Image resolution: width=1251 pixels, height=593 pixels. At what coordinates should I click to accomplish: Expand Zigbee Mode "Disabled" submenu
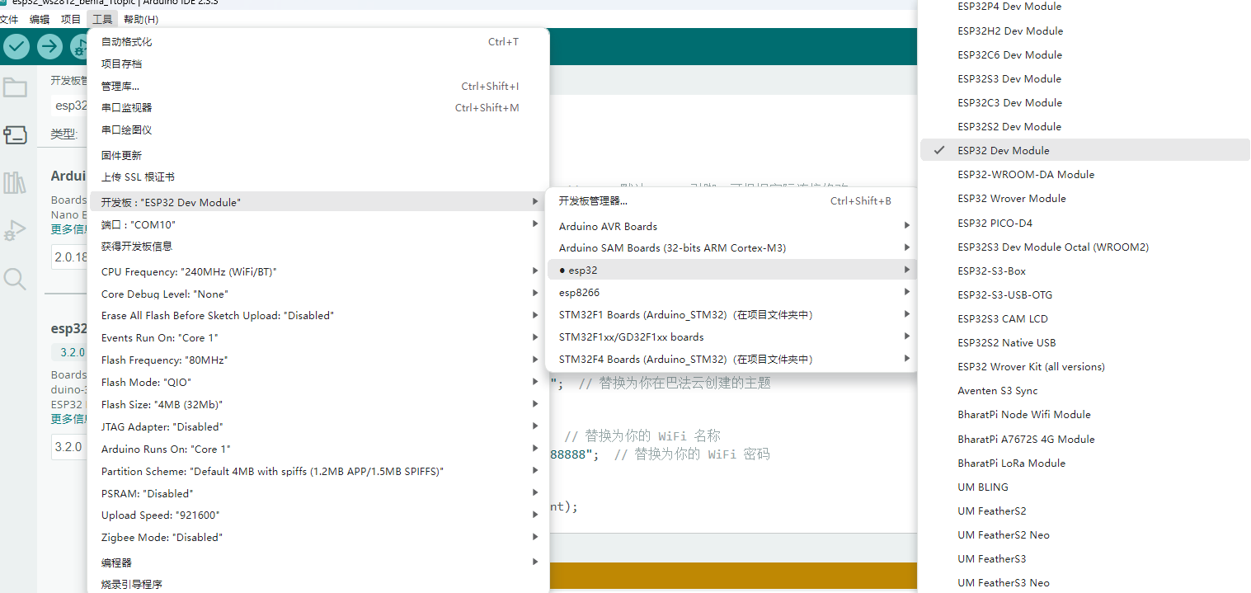318,537
